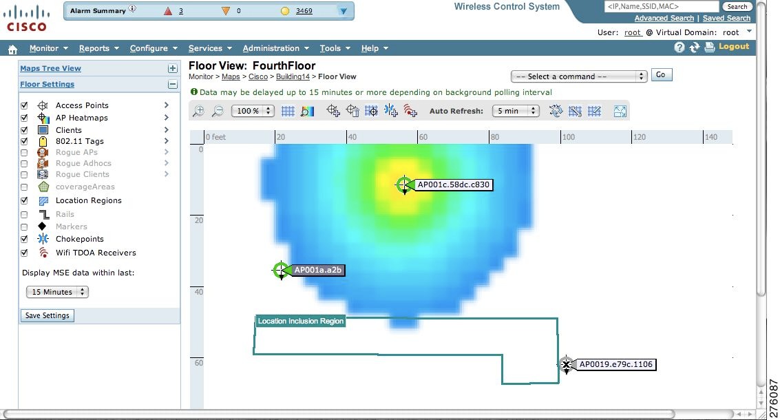Open the Planning Mode icon
780x420 pixels.
point(575,111)
